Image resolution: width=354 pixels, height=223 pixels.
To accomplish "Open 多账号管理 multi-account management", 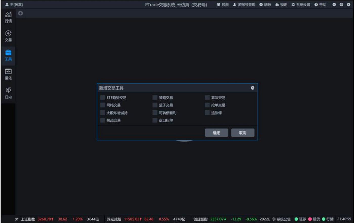I will tap(244, 5).
